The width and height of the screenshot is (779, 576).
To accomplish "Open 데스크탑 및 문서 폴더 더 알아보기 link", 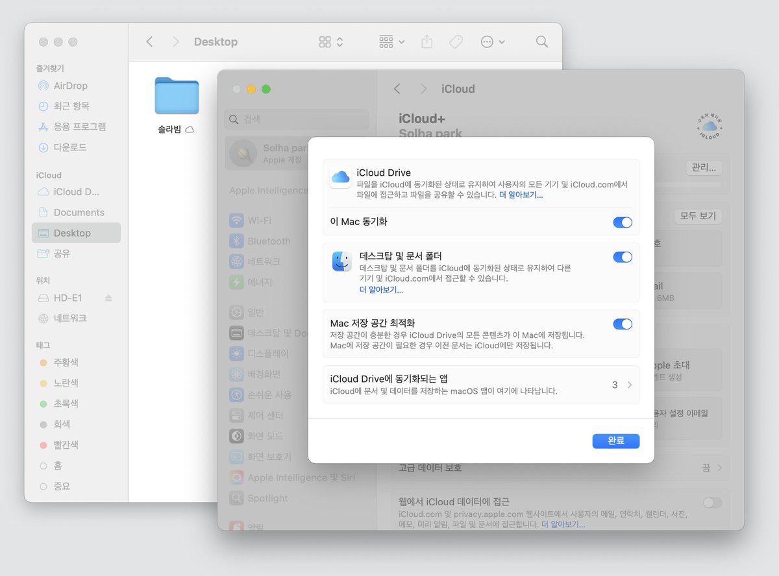I will (381, 290).
